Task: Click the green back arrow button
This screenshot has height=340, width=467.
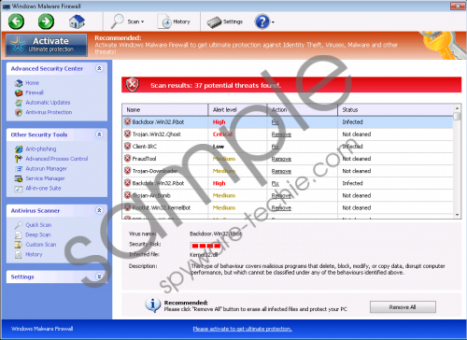Action: click(16, 21)
